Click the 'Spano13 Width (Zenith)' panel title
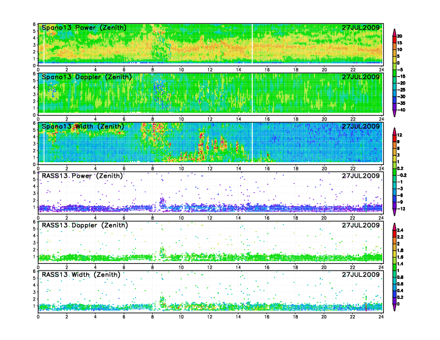Image resolution: width=440 pixels, height=340 pixels. 83,127
